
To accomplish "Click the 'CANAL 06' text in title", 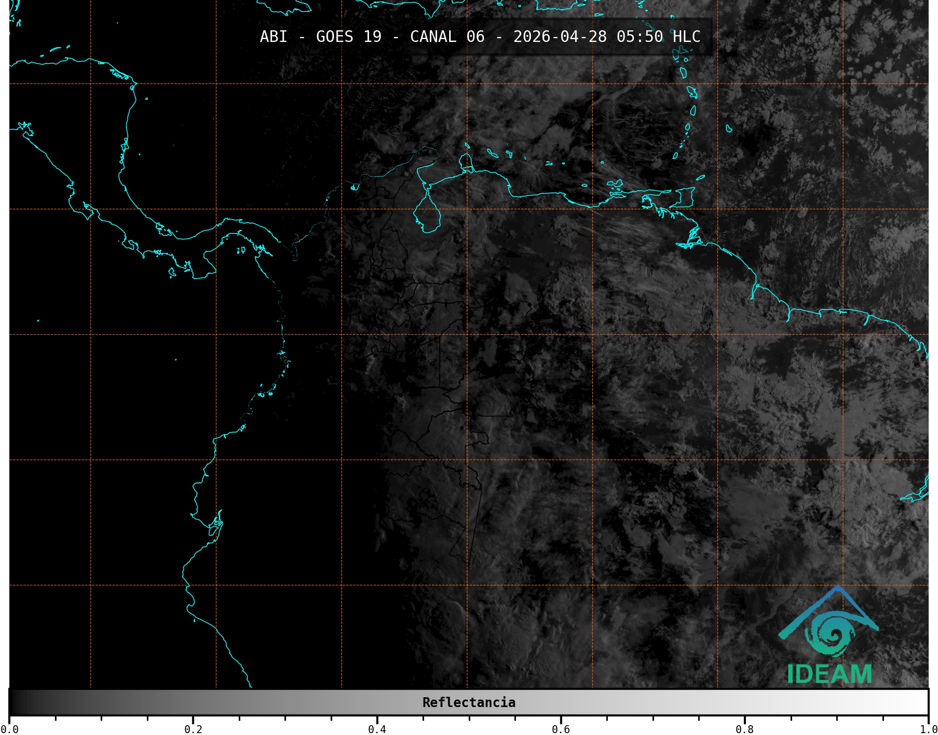I will (x=447, y=37).
